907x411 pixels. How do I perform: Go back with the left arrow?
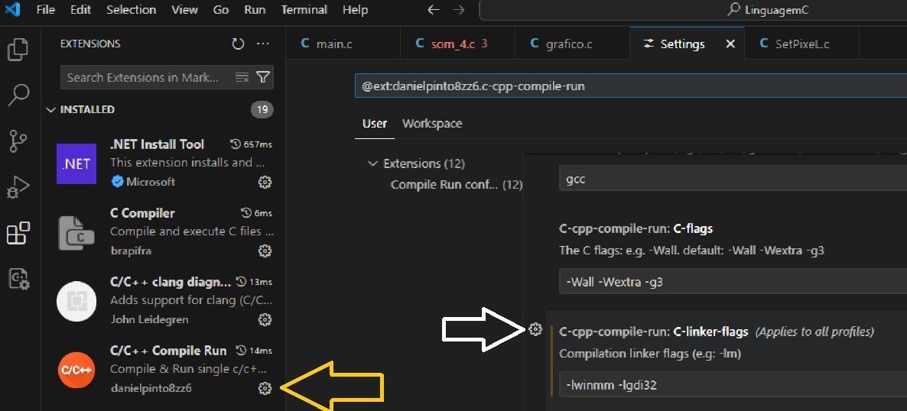434,10
